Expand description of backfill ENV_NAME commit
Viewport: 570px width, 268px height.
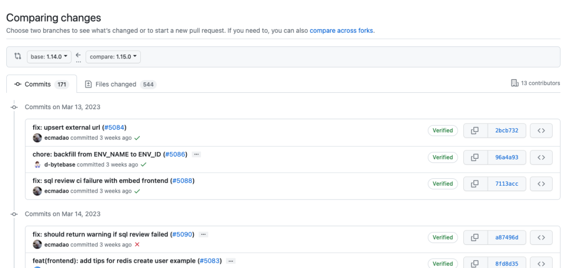pos(196,155)
